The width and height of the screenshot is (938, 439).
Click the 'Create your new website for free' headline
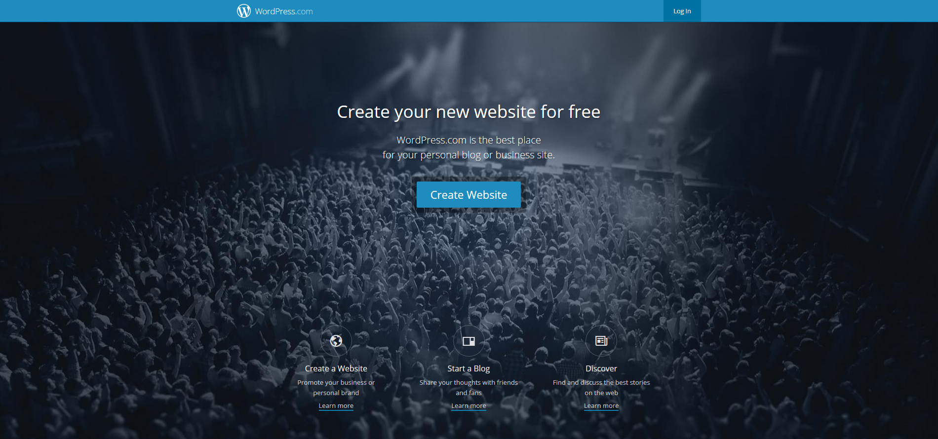coord(469,112)
